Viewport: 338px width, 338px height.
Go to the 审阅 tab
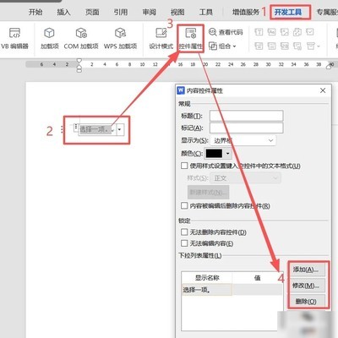tap(150, 12)
